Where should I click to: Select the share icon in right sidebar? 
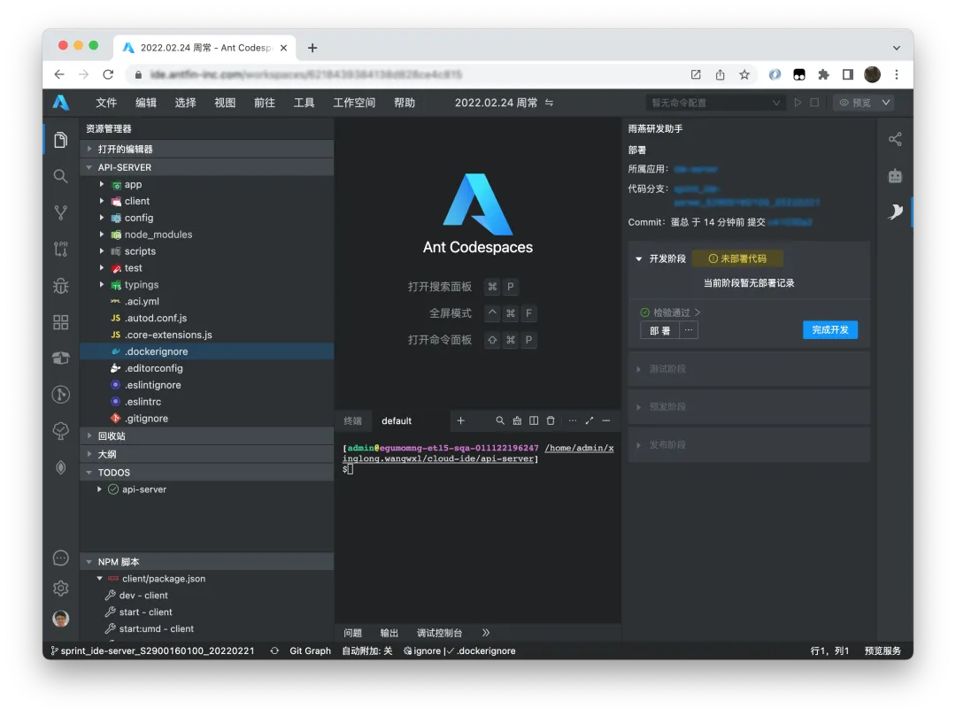click(x=895, y=139)
